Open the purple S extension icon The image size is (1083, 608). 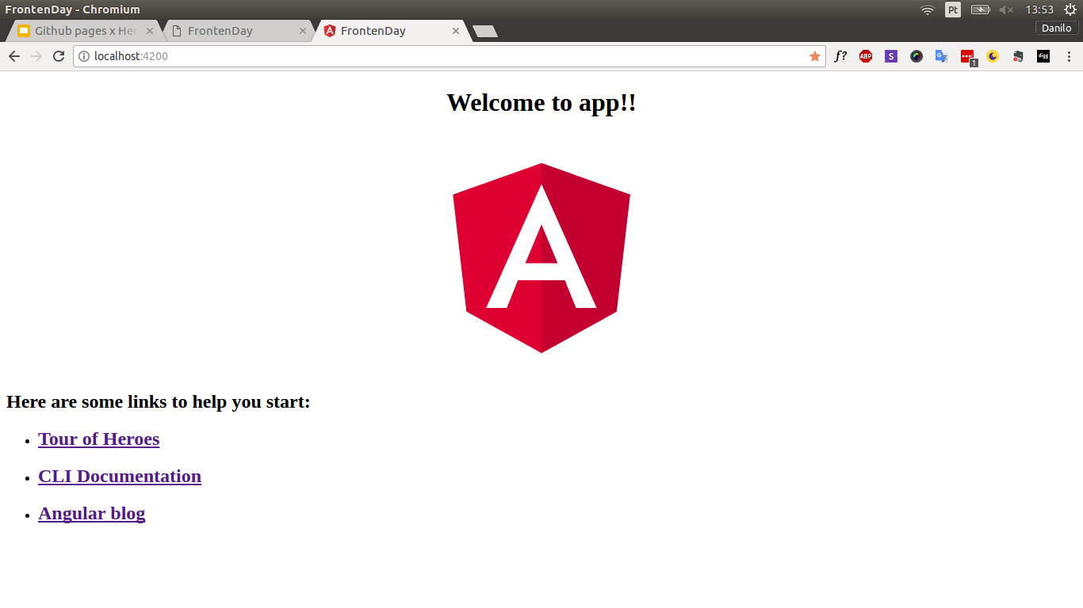(x=891, y=56)
